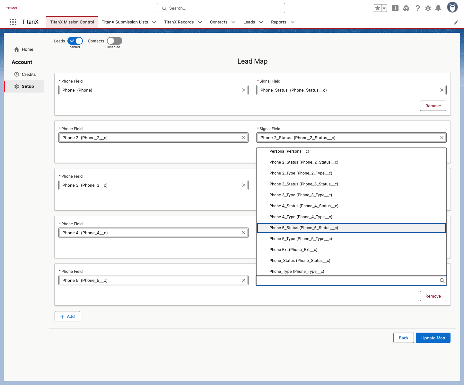Click the Back button
464x385 pixels.
pyautogui.click(x=404, y=338)
